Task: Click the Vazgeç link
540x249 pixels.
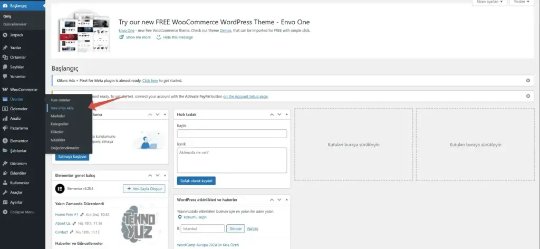Action: tap(252, 228)
